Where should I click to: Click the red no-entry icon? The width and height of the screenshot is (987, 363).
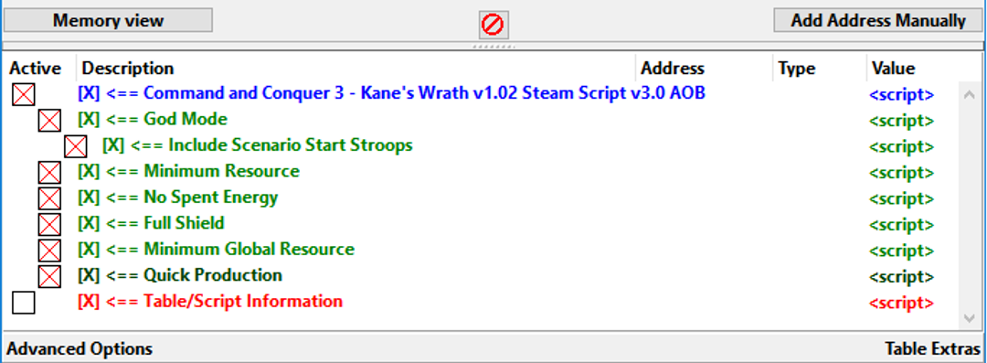click(493, 26)
